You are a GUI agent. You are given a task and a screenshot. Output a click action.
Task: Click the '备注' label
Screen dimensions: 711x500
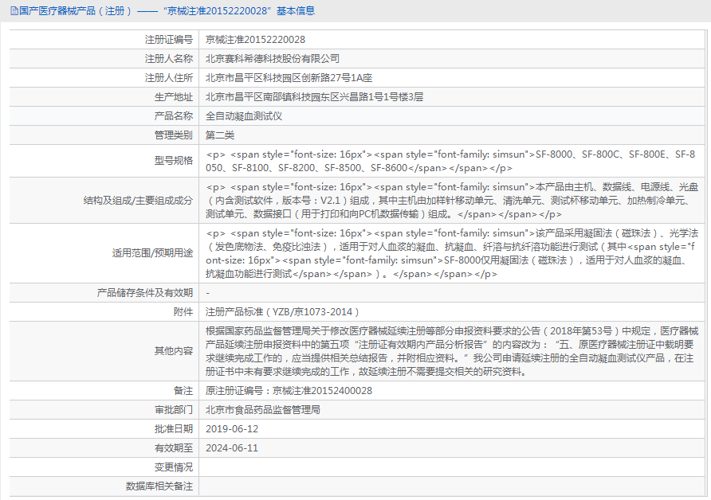[183, 390]
